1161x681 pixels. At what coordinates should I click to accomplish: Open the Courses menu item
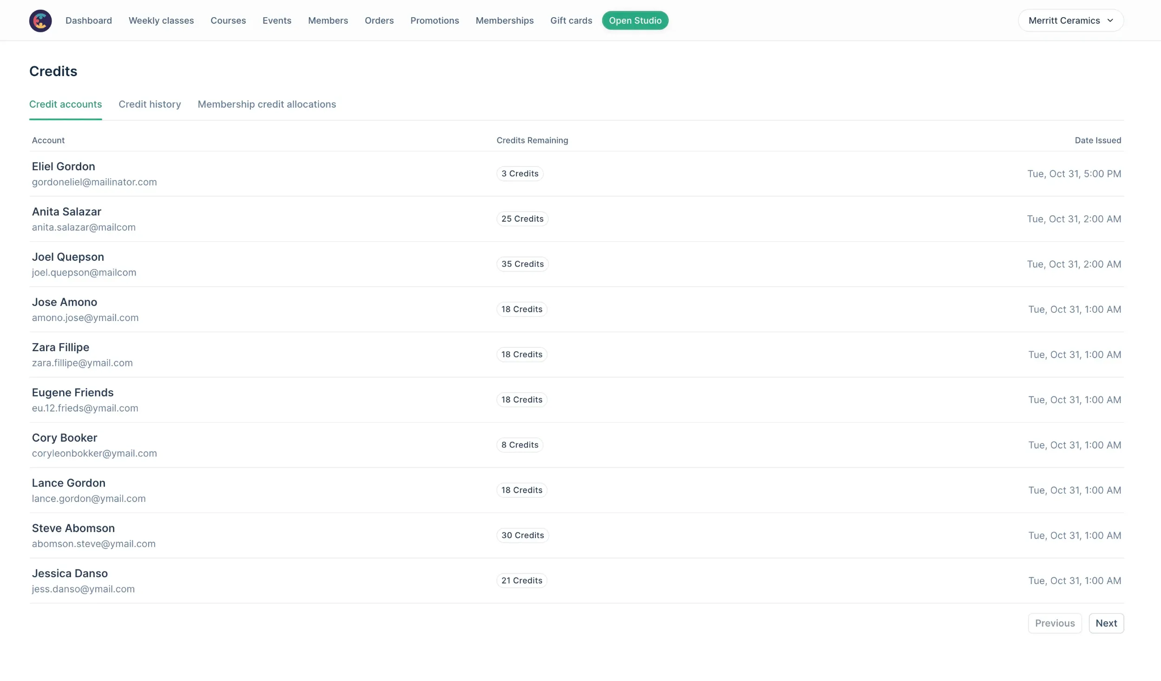228,20
